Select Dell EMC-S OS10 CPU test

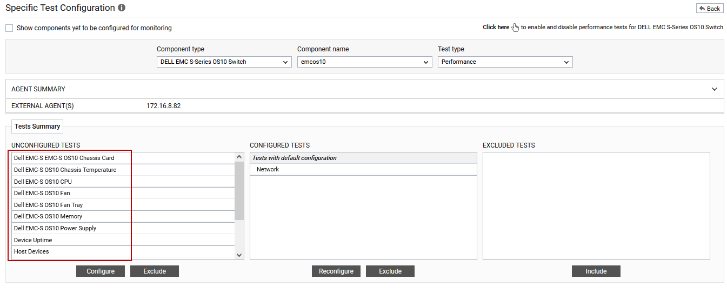pos(123,182)
